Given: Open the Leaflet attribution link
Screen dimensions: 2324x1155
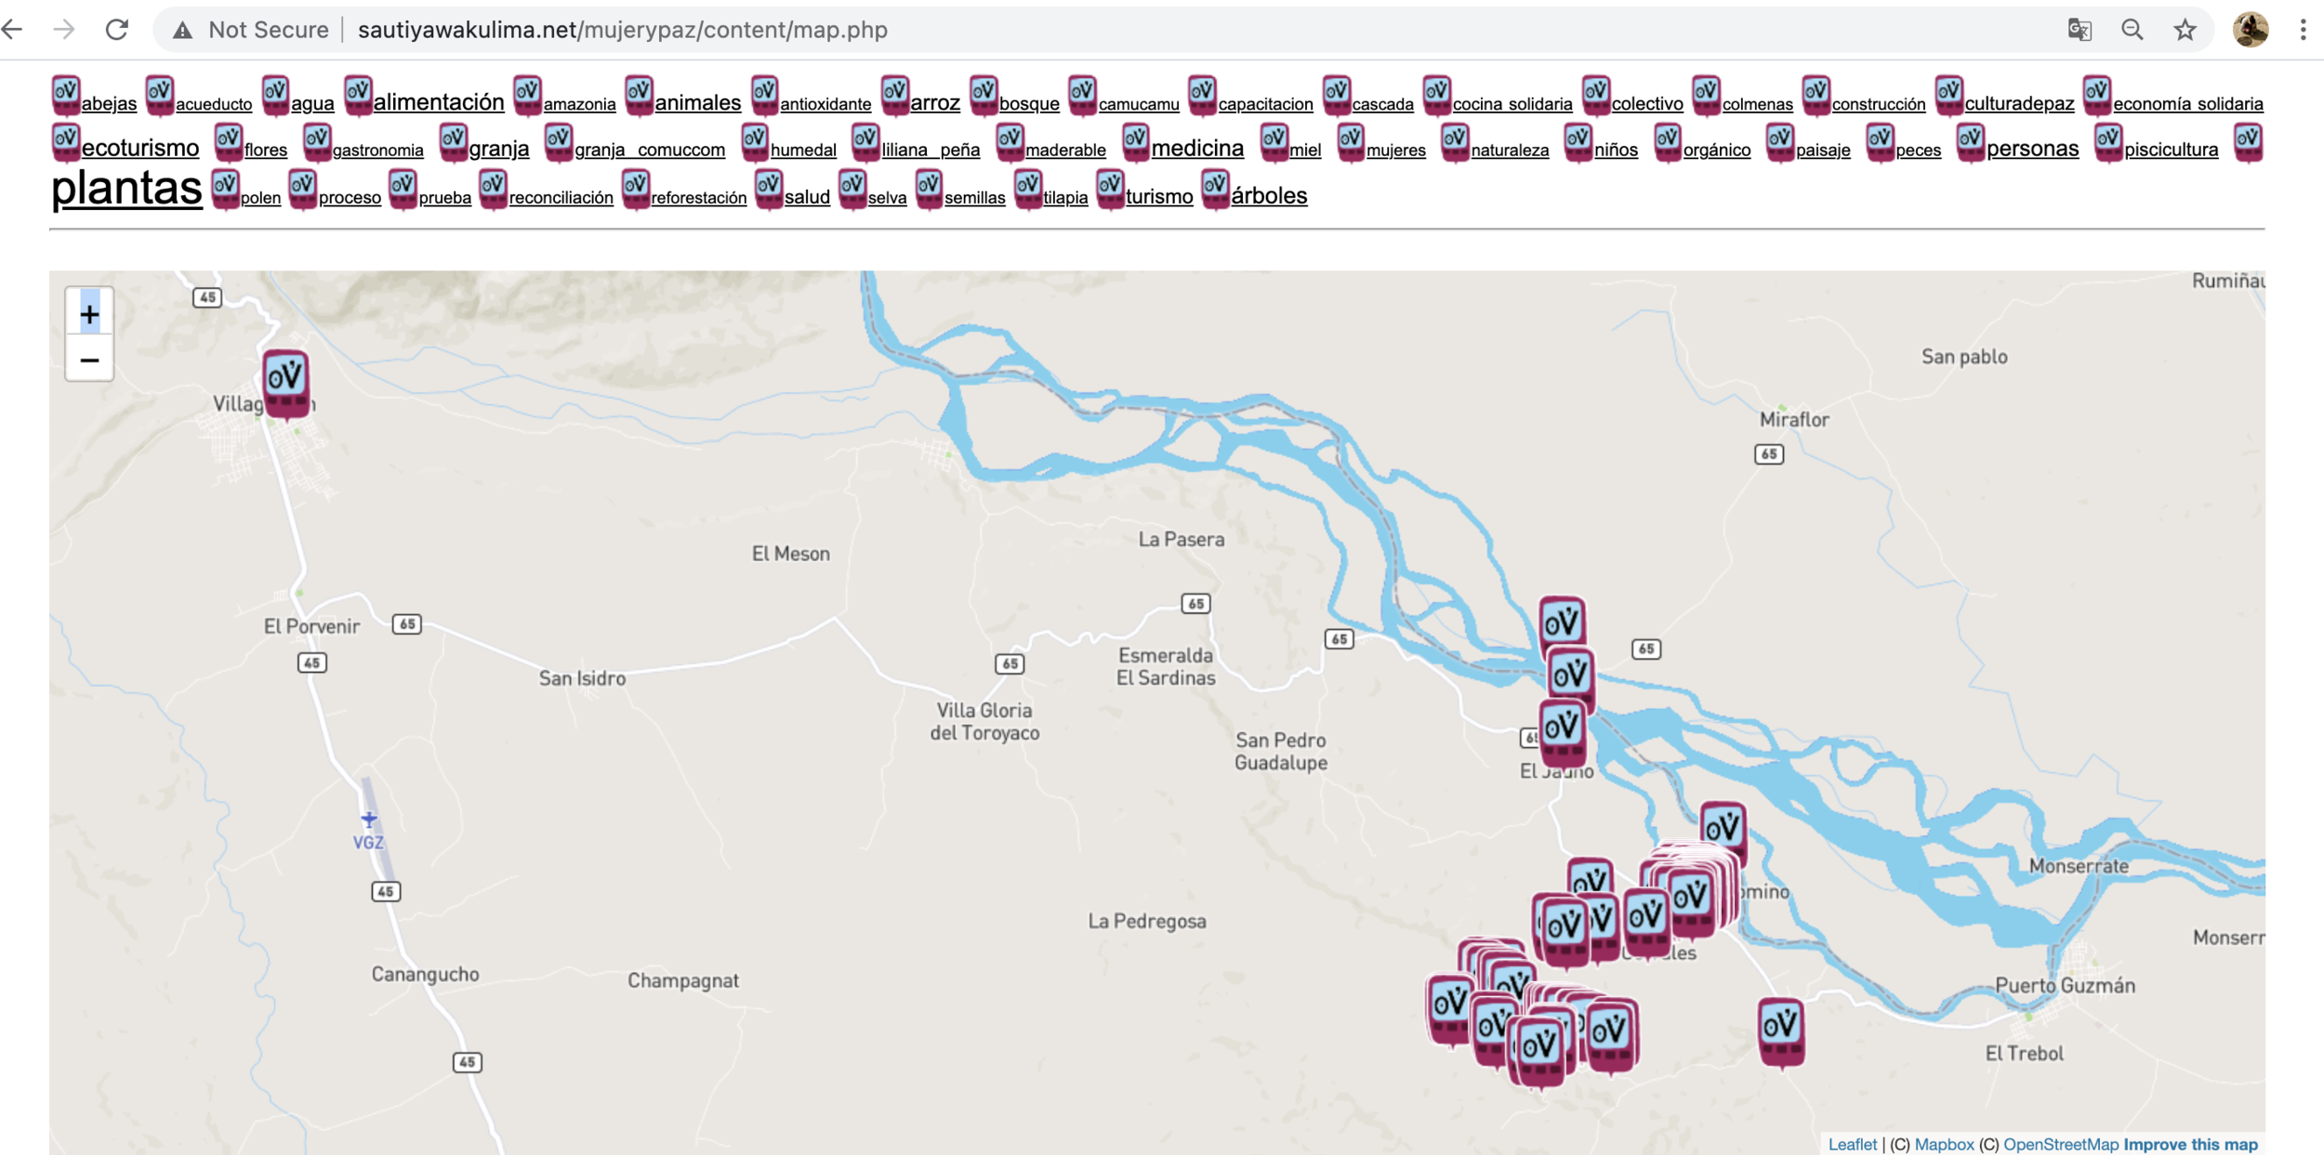Looking at the screenshot, I should (1853, 1144).
